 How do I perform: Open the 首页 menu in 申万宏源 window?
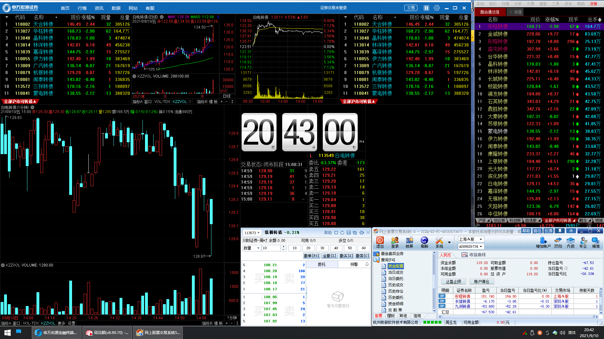coord(65,8)
